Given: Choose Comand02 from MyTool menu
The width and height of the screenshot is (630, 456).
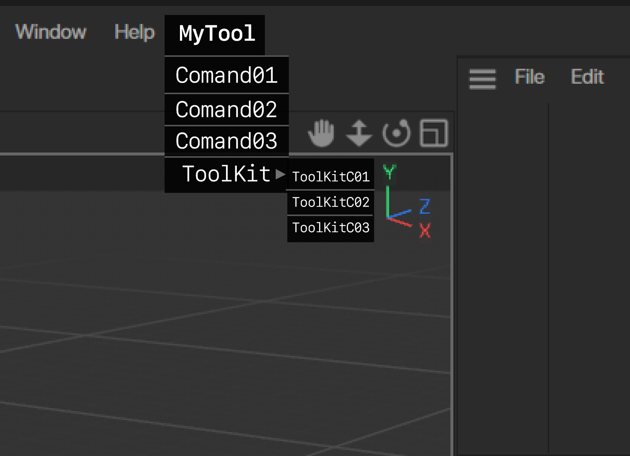Looking at the screenshot, I should (227, 110).
